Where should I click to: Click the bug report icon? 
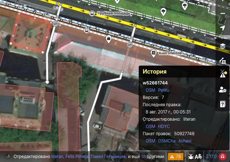(x=191, y=157)
